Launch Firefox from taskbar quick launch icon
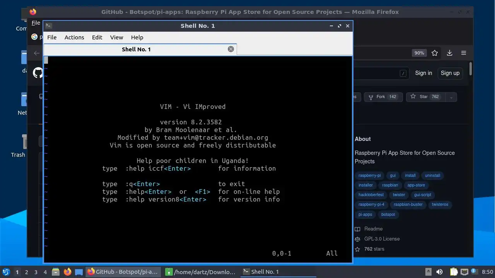 point(67,272)
